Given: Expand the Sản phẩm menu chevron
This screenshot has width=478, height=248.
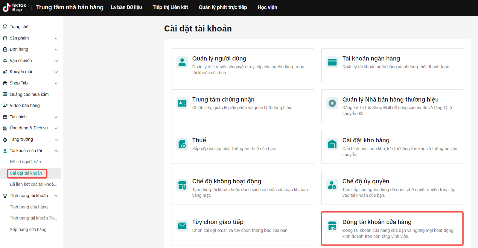Looking at the screenshot, I should 56,38.
